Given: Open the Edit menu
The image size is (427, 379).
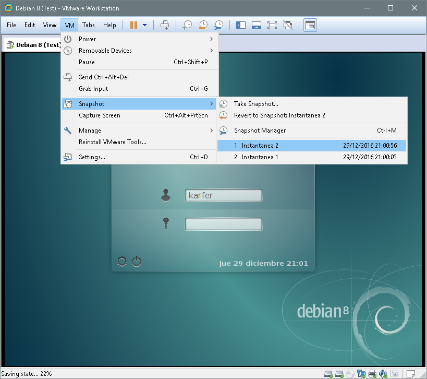Looking at the screenshot, I should click(30, 25).
